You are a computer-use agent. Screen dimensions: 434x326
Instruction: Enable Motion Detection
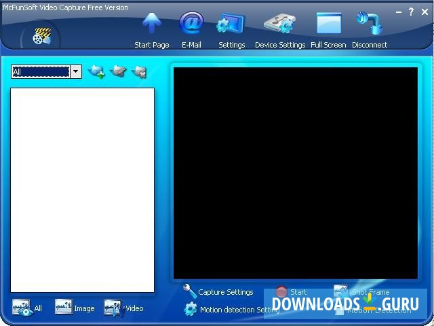click(x=373, y=310)
